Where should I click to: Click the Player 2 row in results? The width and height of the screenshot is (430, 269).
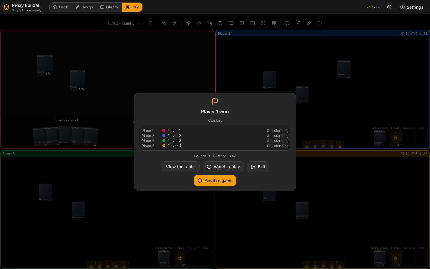(x=215, y=136)
